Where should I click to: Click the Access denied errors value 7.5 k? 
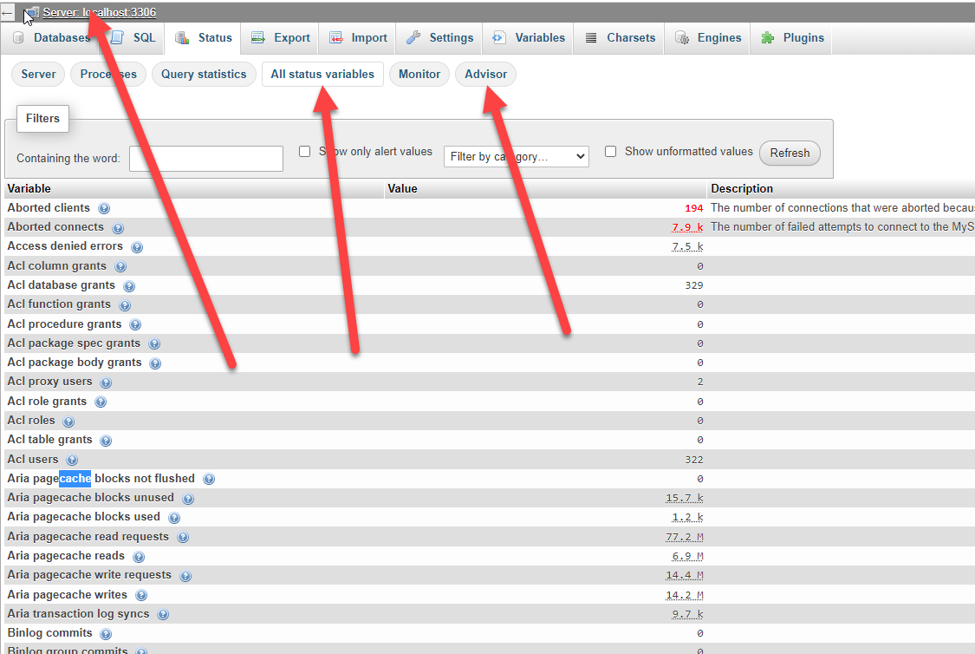[687, 246]
